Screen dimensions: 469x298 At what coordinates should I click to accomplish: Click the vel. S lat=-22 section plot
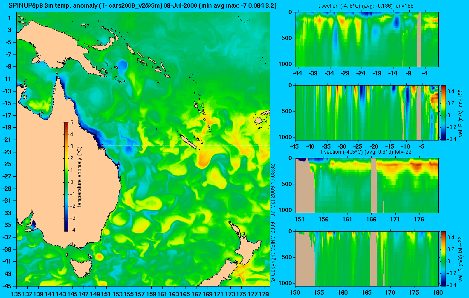(367, 258)
